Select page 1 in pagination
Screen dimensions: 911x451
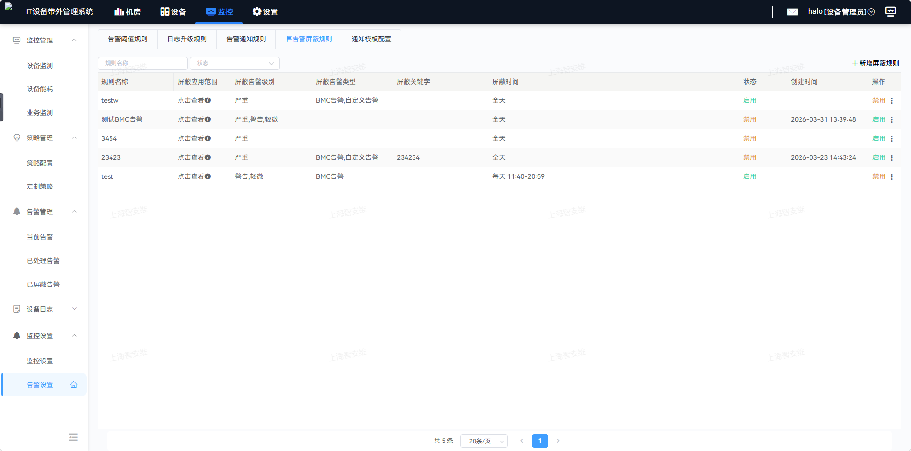pos(540,441)
